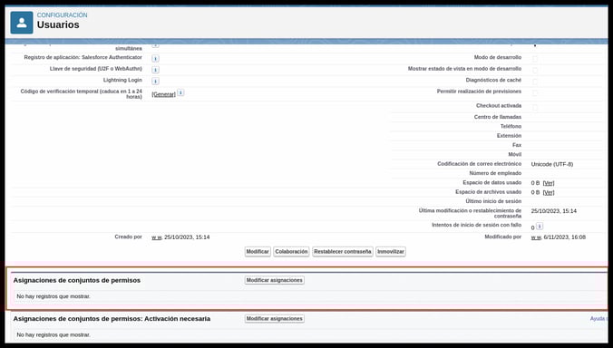
Task: Click Modificar asignaciones for conjuntos de permisos
Action: coord(275,280)
